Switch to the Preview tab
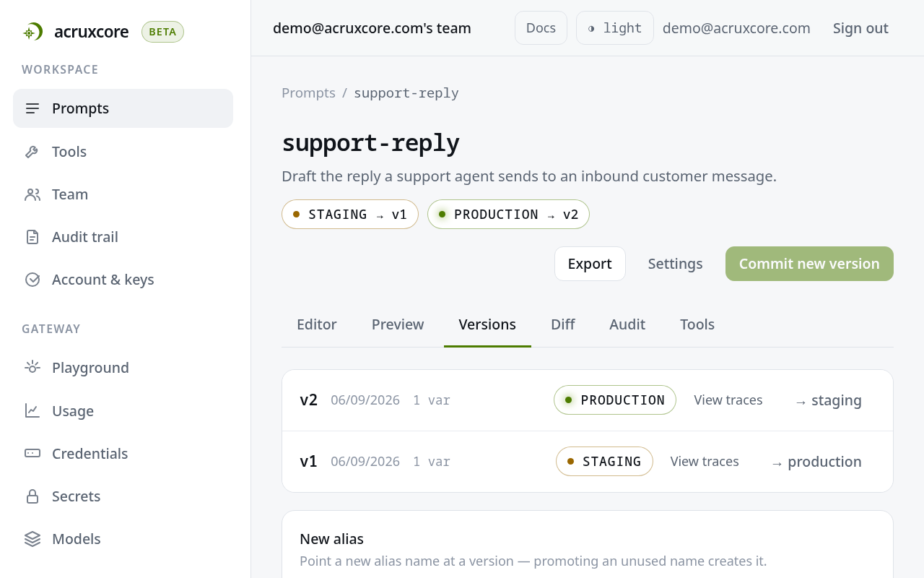 tap(398, 324)
